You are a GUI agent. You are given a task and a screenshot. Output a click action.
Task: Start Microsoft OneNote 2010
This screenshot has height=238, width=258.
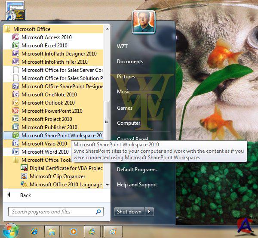click(49, 95)
